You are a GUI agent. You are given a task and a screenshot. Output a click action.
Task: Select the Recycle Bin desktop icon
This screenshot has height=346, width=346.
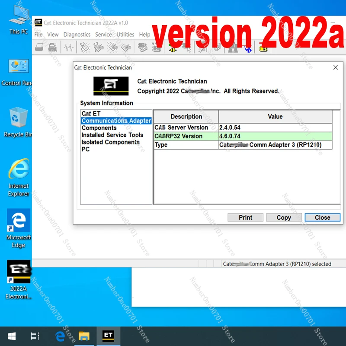click(18, 122)
